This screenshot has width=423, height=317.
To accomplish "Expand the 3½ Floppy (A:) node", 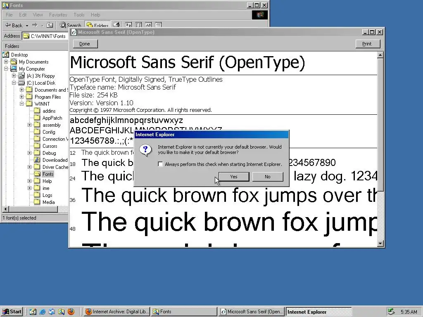I will pos(14,76).
